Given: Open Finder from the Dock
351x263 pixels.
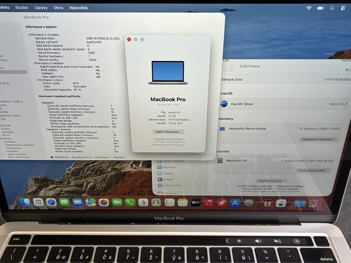Looking at the screenshot, I should tap(25, 202).
